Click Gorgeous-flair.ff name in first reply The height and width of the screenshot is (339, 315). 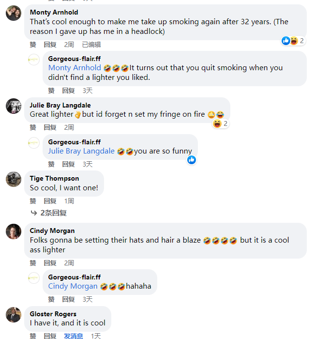point(74,59)
